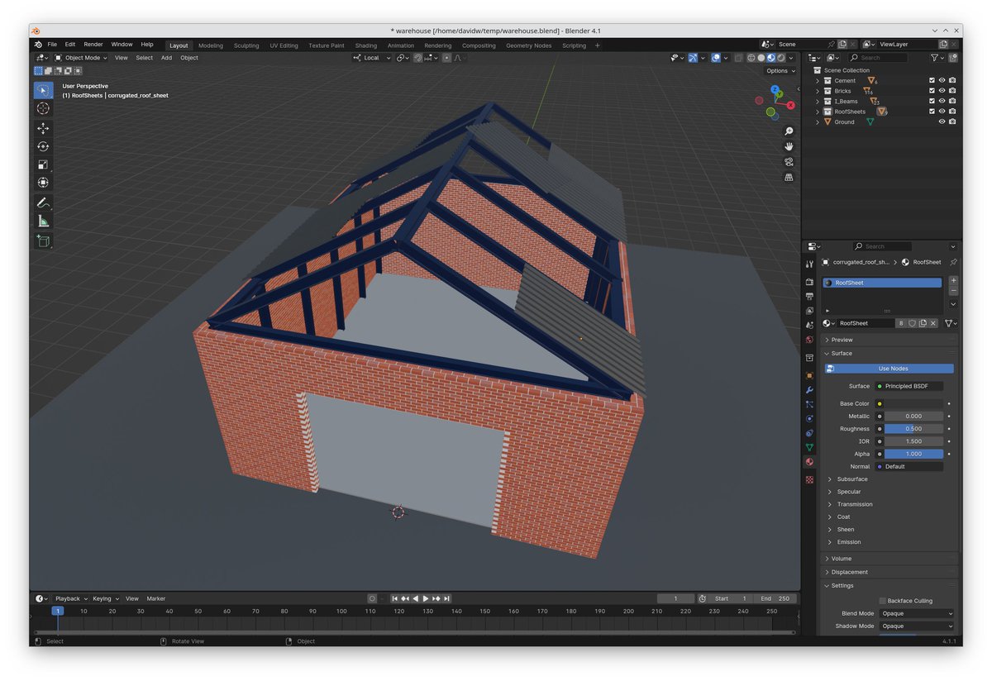
Task: Open the Tool properties tab
Action: pos(809,264)
